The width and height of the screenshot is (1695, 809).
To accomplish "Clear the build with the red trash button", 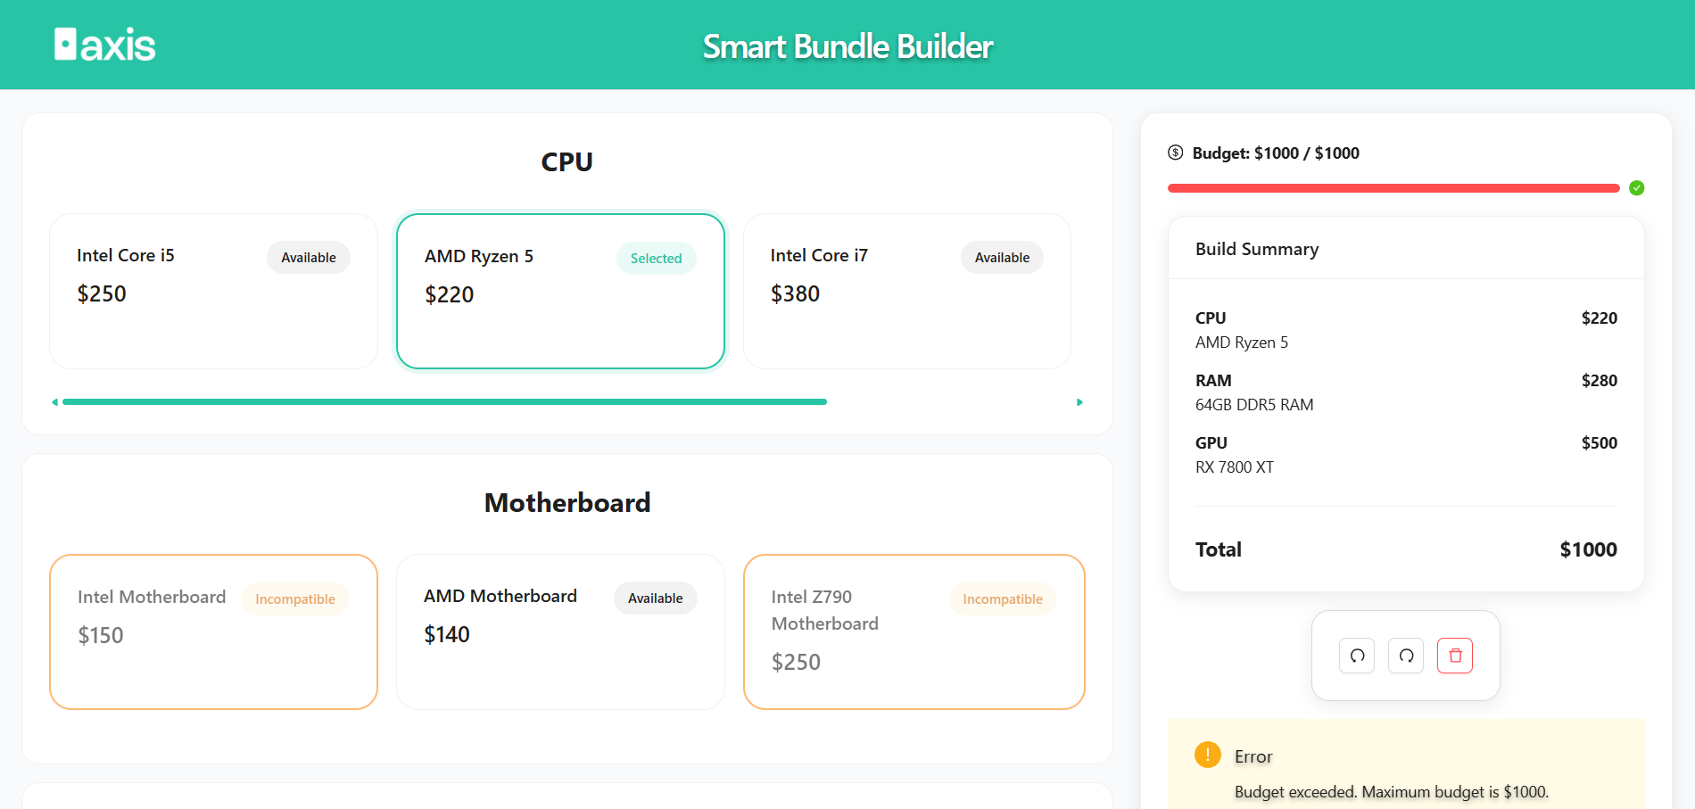I will click(1455, 656).
